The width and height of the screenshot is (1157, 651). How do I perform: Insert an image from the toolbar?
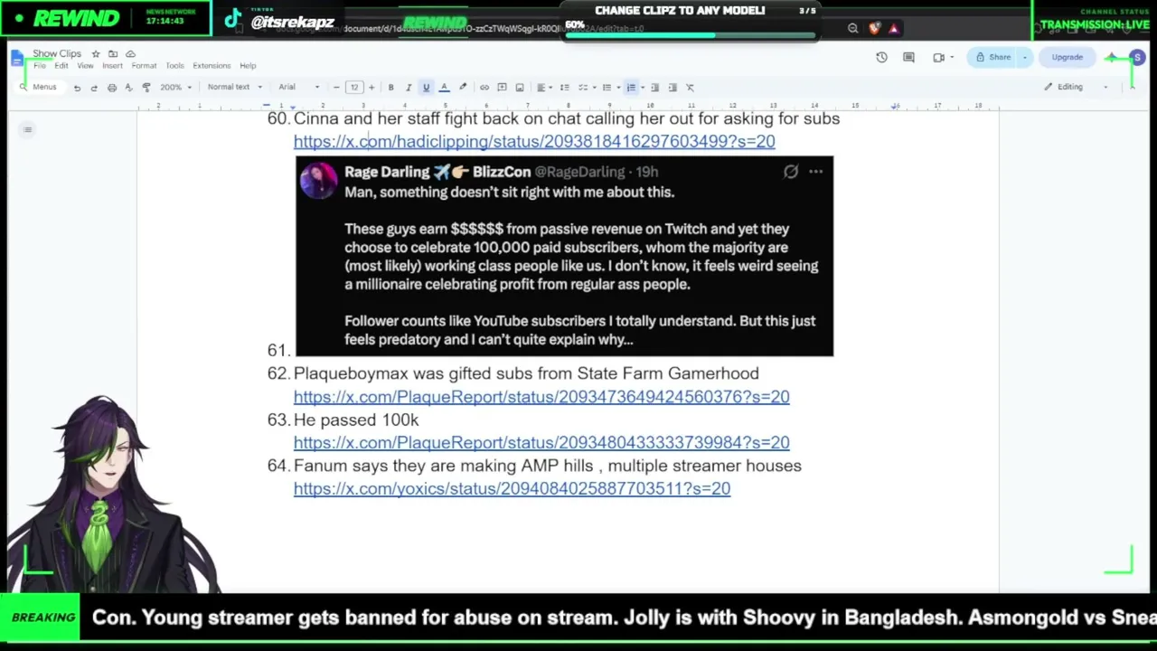pyautogui.click(x=520, y=88)
